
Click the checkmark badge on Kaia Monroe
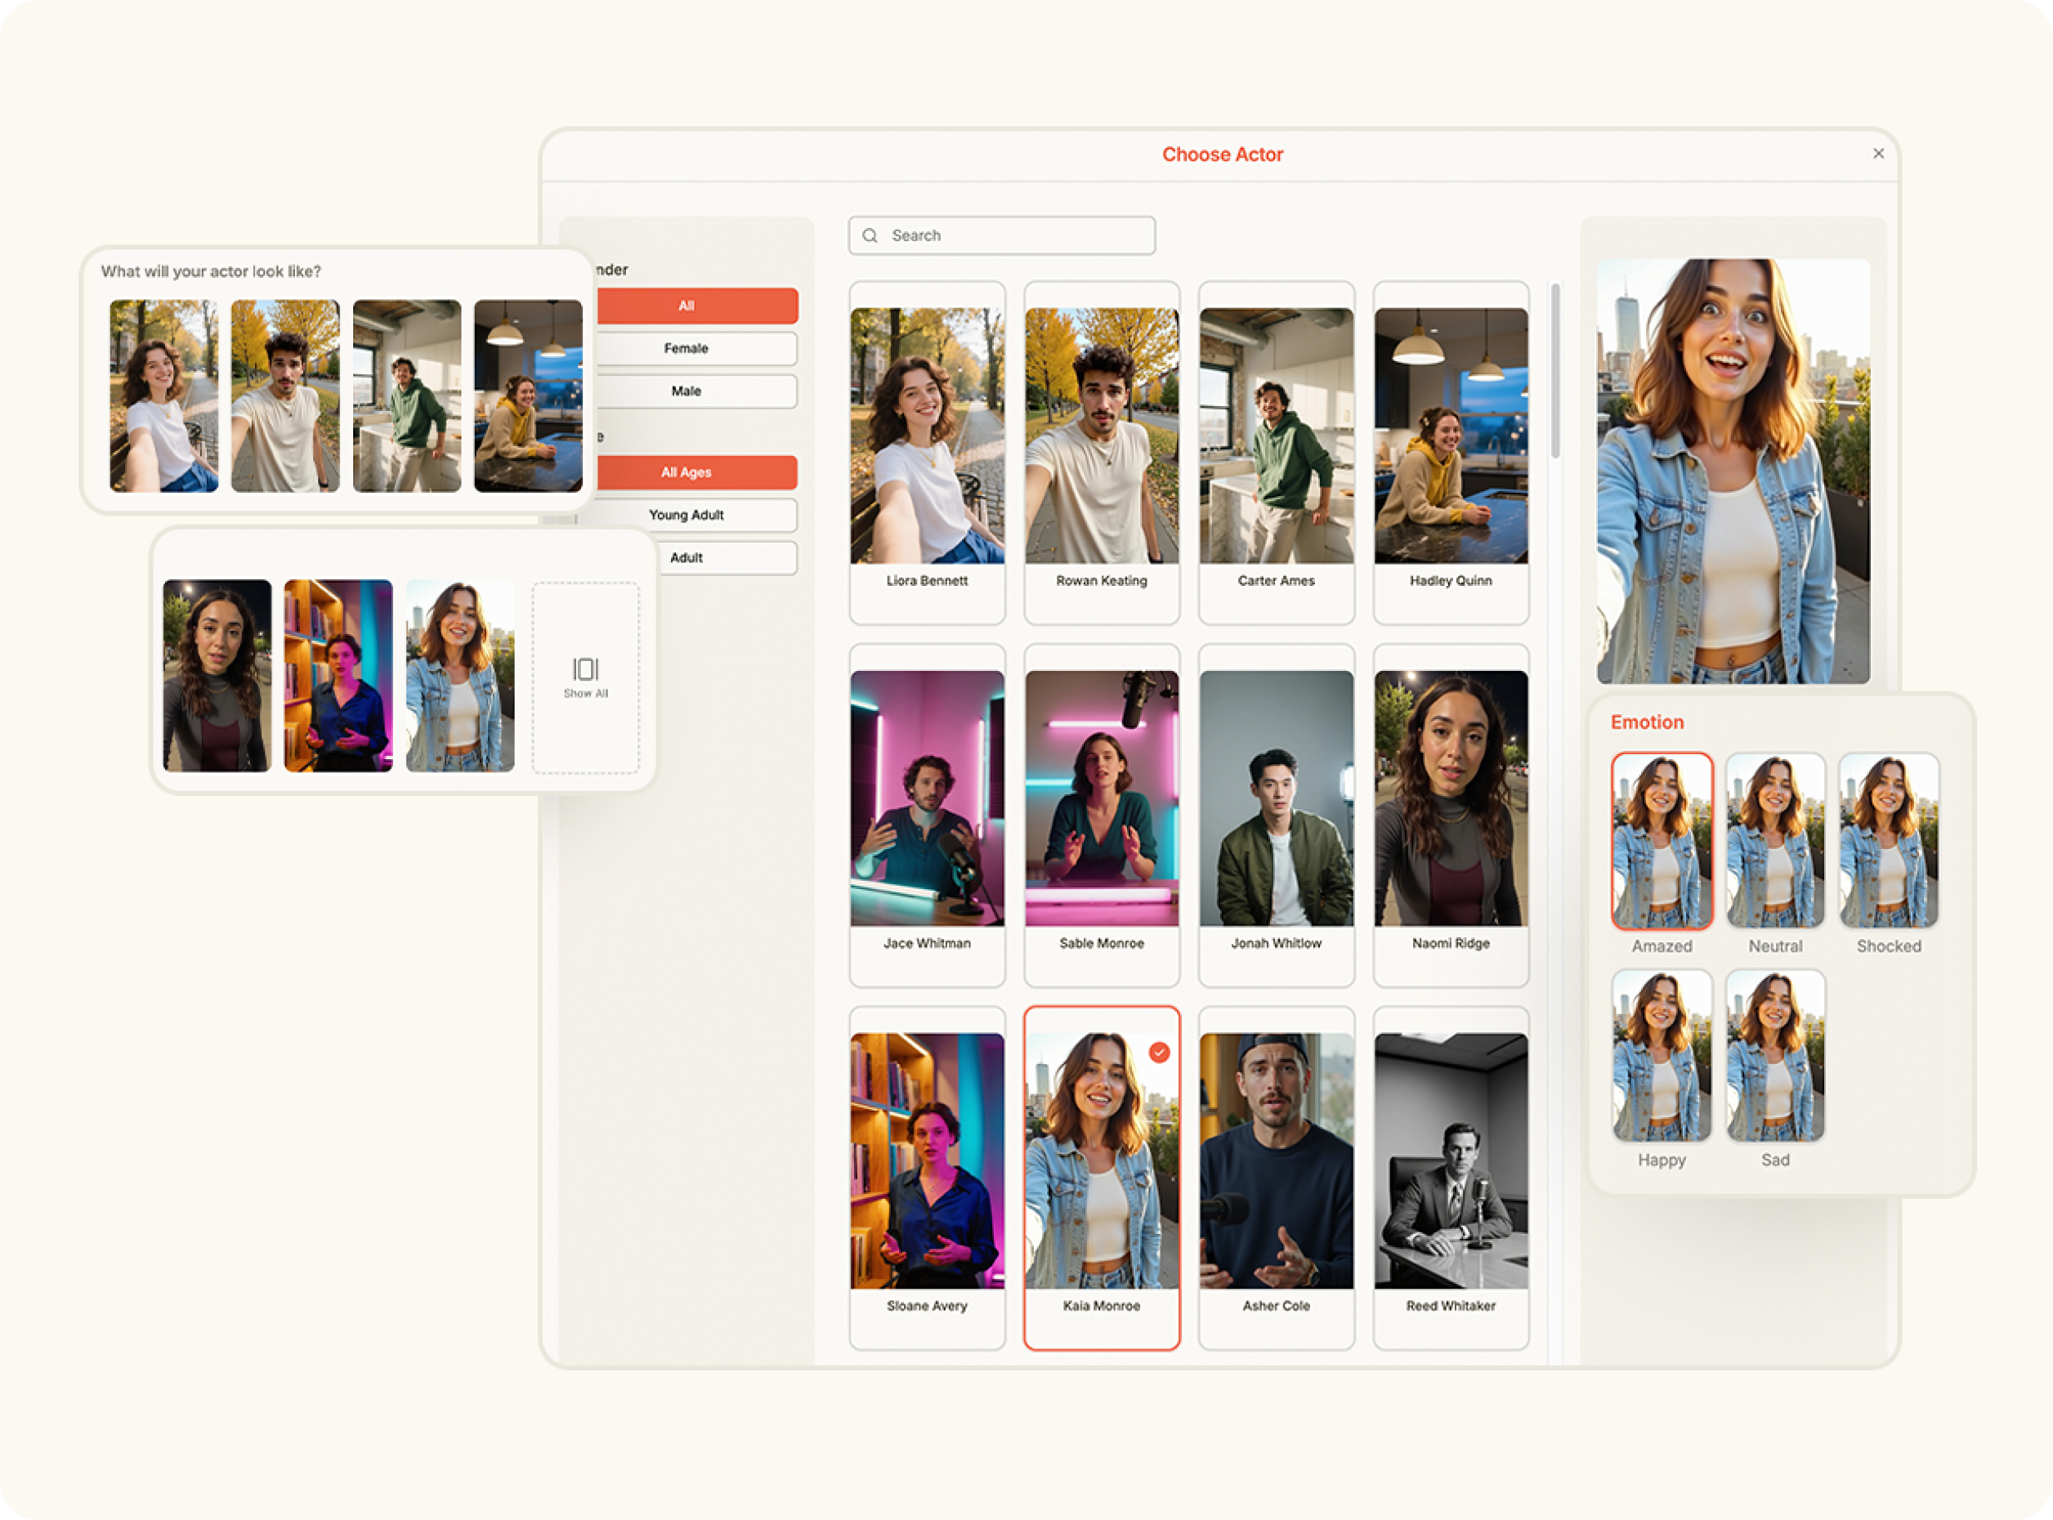[x=1159, y=1052]
